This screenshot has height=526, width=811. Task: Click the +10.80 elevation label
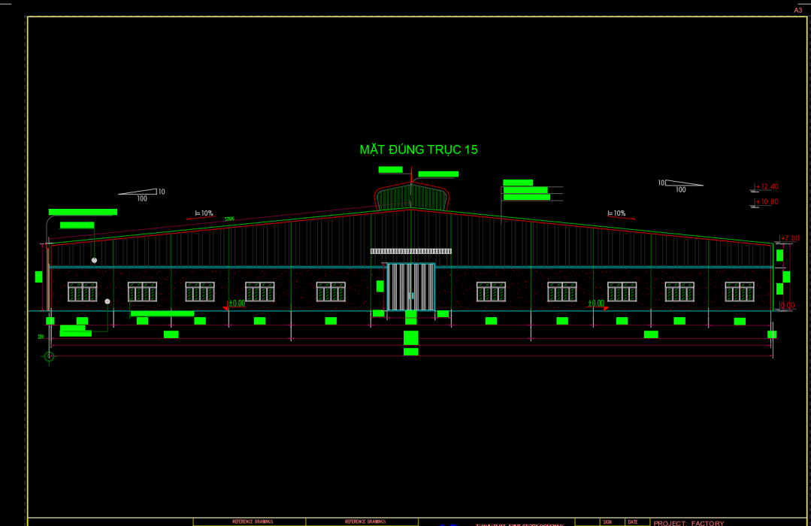tap(767, 201)
